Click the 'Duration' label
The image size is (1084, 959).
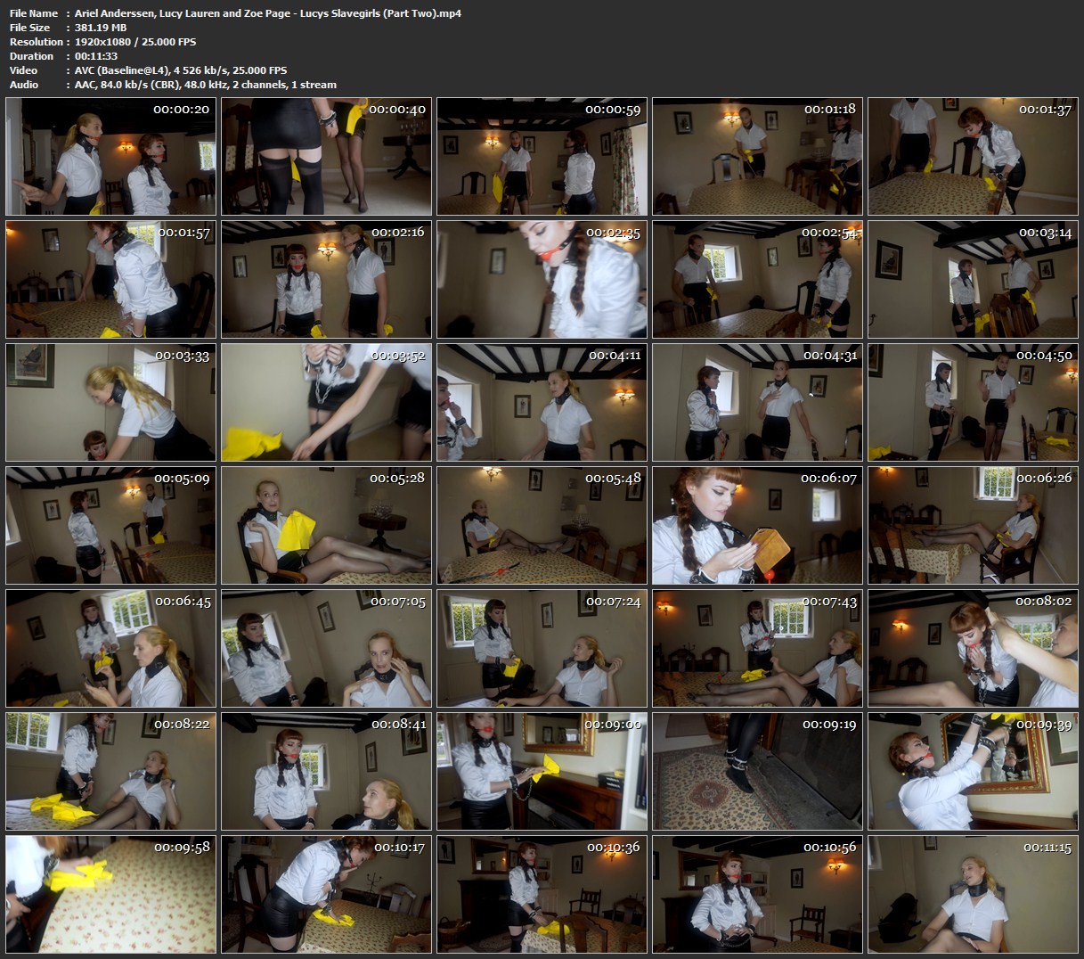(x=32, y=56)
